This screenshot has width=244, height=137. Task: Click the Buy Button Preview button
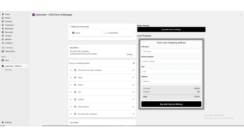pos(130,54)
